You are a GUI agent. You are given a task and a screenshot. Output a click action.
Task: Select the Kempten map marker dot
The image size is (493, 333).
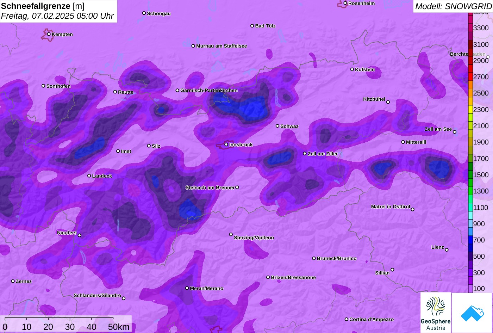pyautogui.click(x=49, y=34)
